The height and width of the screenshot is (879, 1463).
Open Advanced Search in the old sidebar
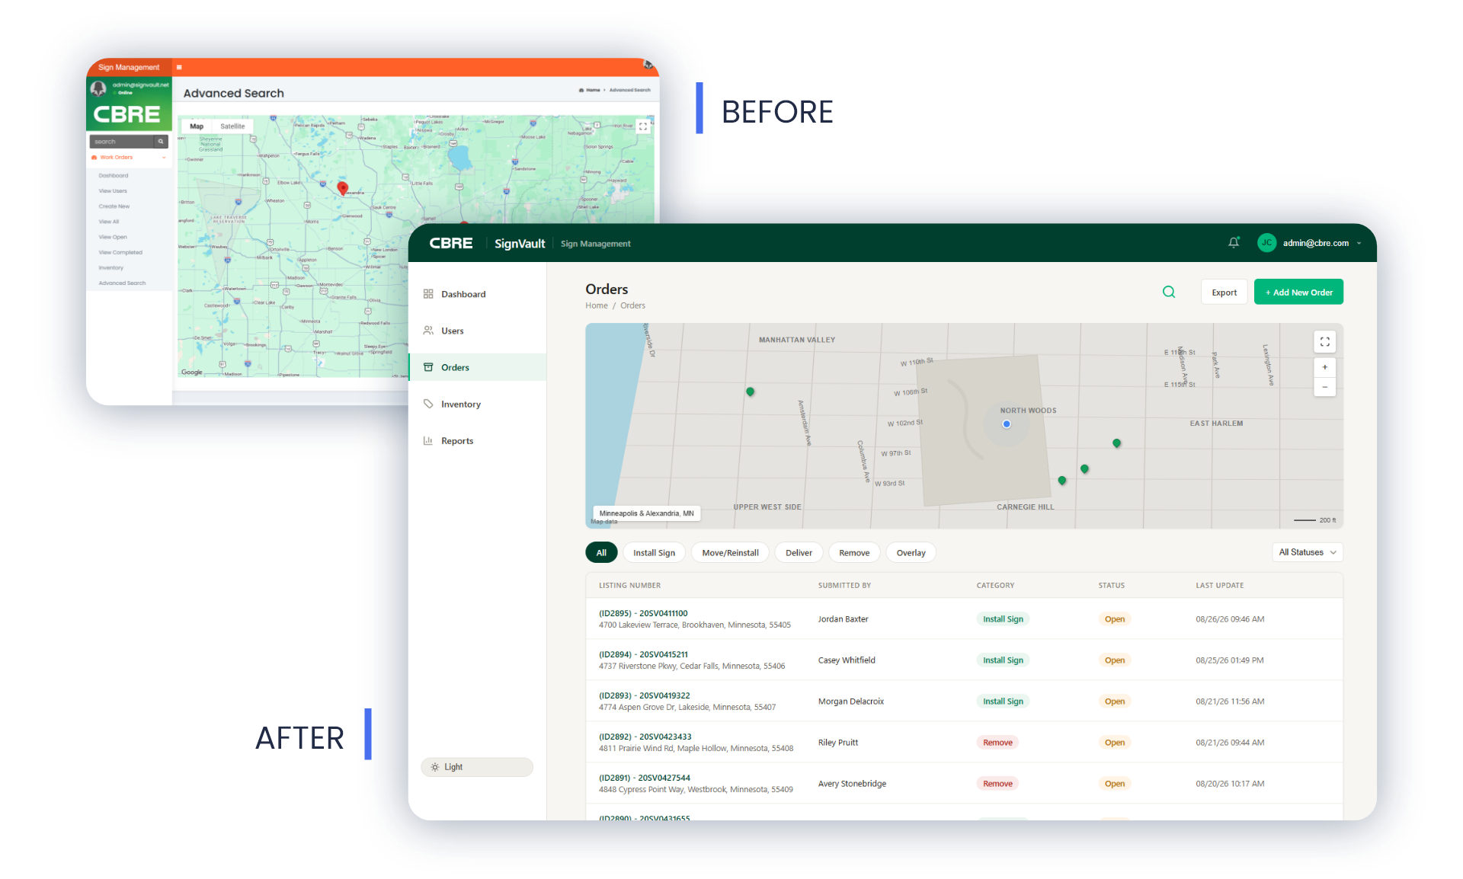(122, 283)
